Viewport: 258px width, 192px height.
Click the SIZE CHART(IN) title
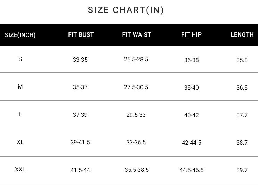[126, 10]
